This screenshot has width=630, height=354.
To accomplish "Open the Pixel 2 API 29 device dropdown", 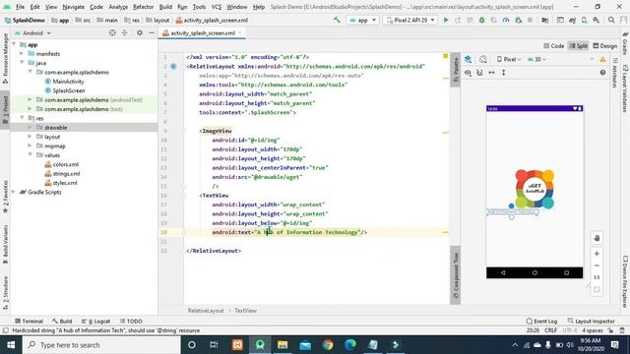I will pyautogui.click(x=410, y=20).
